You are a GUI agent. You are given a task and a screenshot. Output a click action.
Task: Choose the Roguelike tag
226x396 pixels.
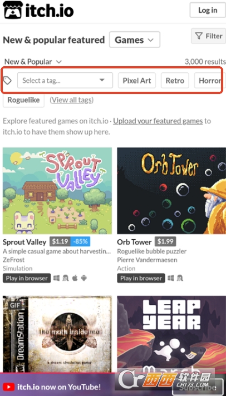(x=23, y=100)
